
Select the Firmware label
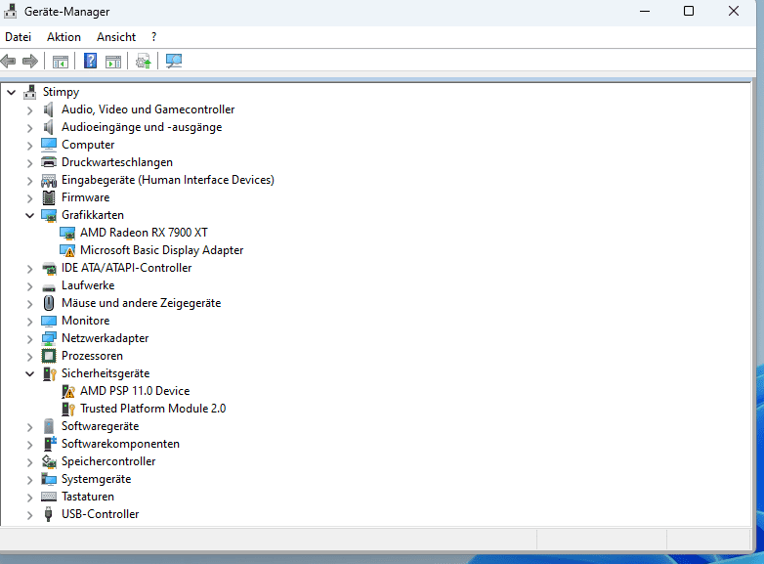pyautogui.click(x=85, y=197)
